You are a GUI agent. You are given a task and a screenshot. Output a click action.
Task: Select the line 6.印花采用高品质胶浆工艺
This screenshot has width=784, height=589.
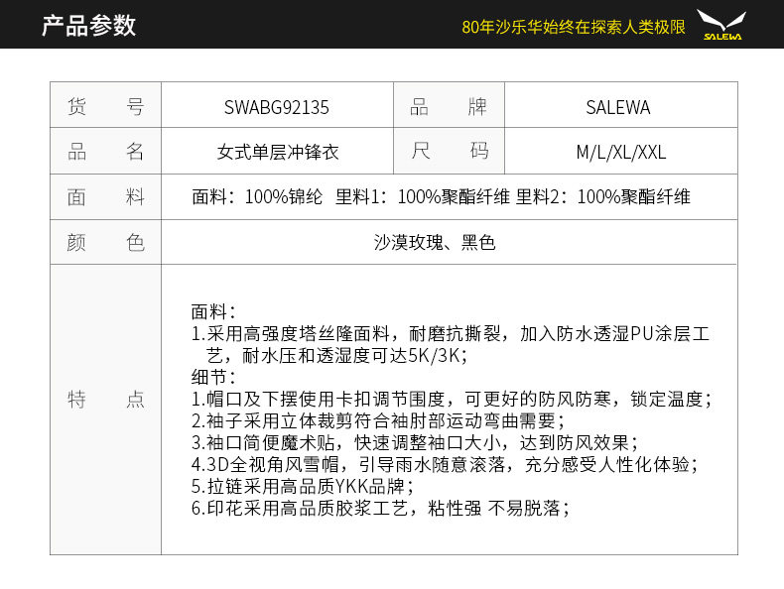[380, 509]
